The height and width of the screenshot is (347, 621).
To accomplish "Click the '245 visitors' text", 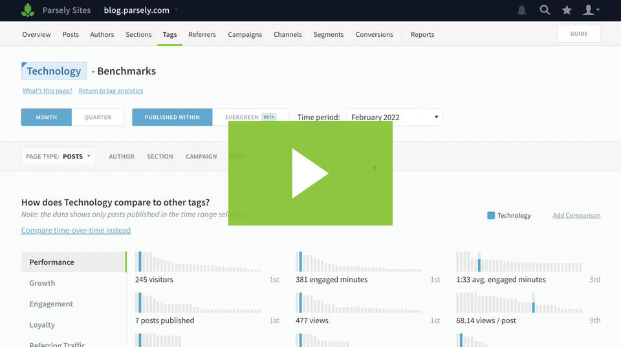I will [x=154, y=279].
